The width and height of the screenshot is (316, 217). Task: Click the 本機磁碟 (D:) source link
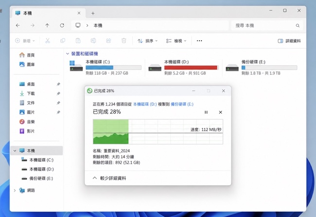(x=145, y=104)
